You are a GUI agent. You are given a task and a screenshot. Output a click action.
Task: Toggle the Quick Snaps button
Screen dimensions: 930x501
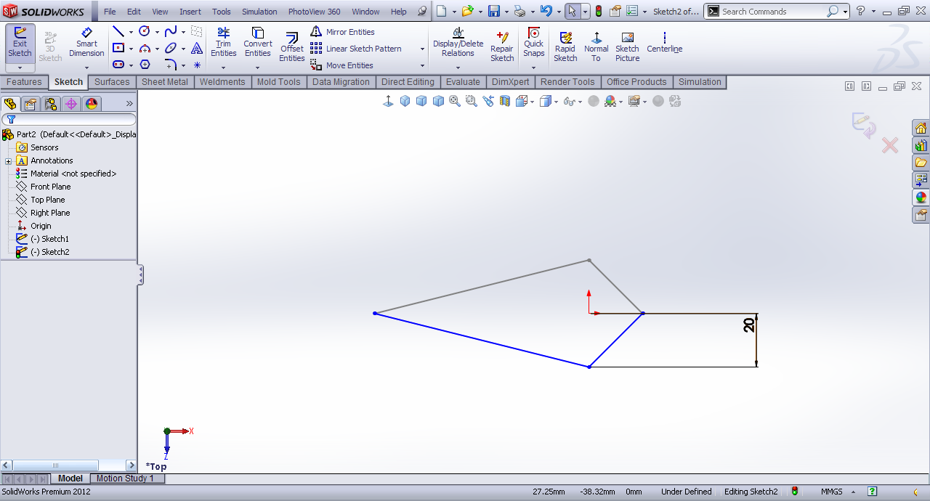(x=533, y=42)
